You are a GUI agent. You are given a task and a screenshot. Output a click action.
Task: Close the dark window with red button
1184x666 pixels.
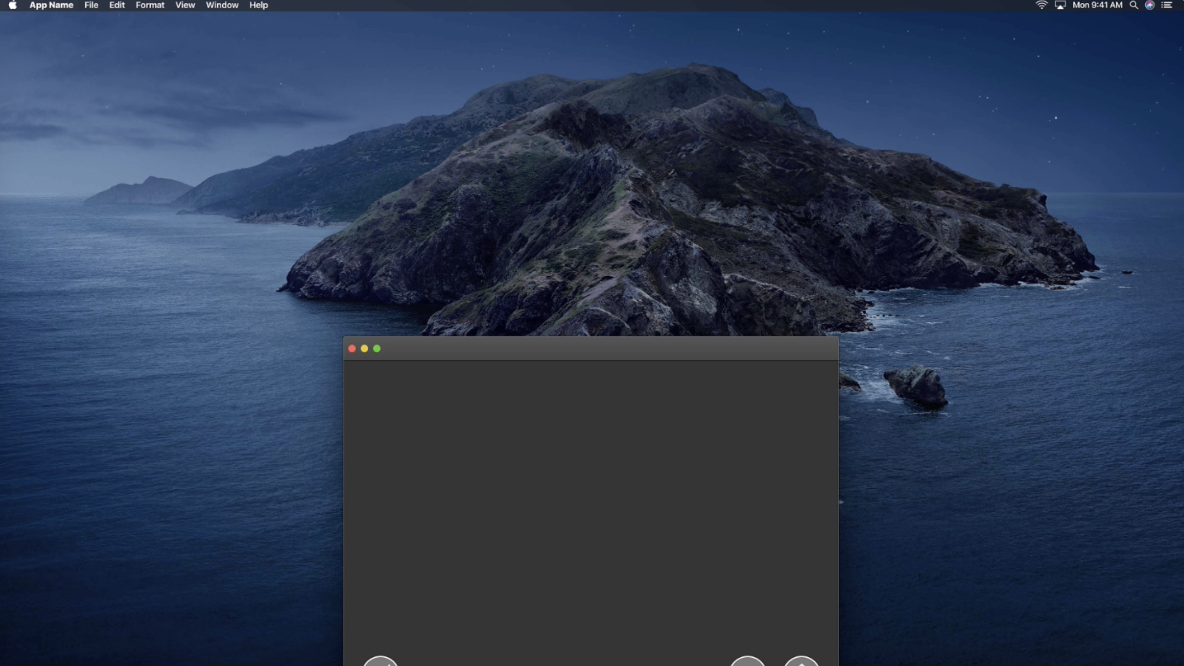pyautogui.click(x=352, y=349)
